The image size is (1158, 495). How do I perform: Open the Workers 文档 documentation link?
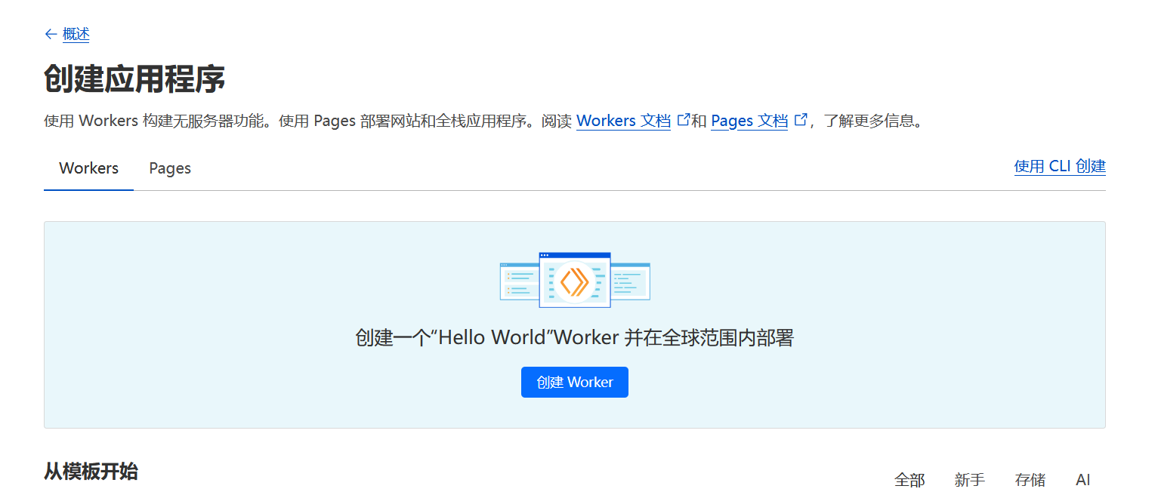(x=623, y=121)
